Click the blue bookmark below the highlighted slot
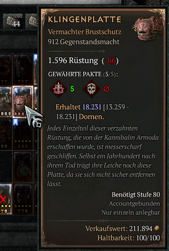Image resolution: width=169 pixels, height=251 pixels. coord(15,122)
